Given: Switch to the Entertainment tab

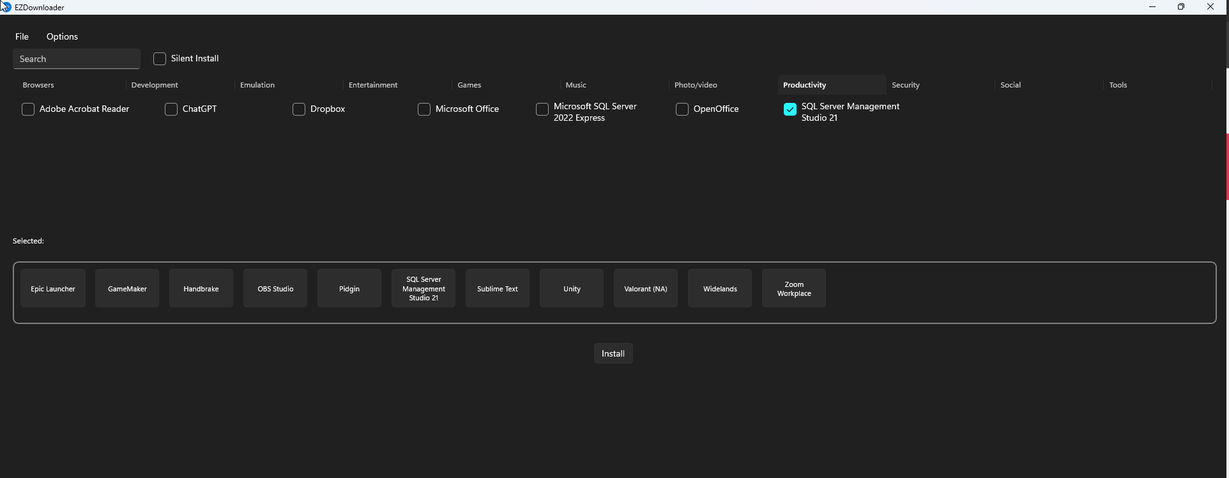Looking at the screenshot, I should coord(397,85).
